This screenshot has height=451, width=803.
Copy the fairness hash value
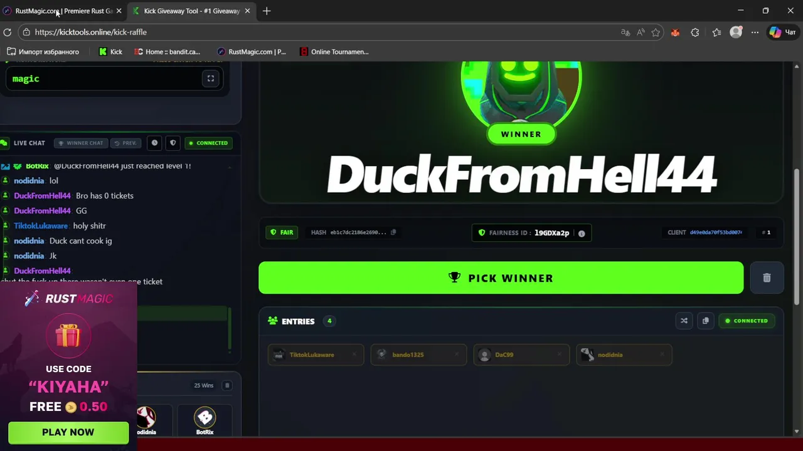393,232
